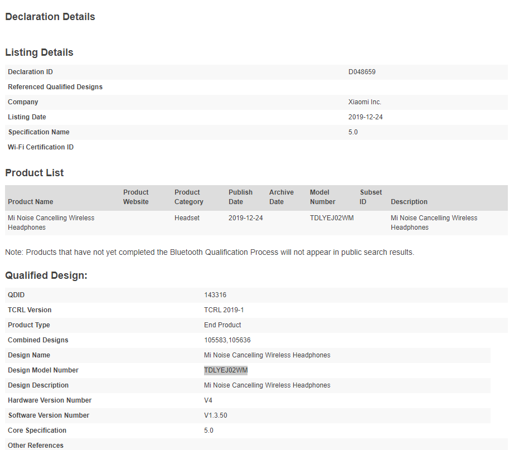Click Mi Noise Cancelling product name cell
Image resolution: width=514 pixels, height=450 pixels.
click(x=51, y=222)
